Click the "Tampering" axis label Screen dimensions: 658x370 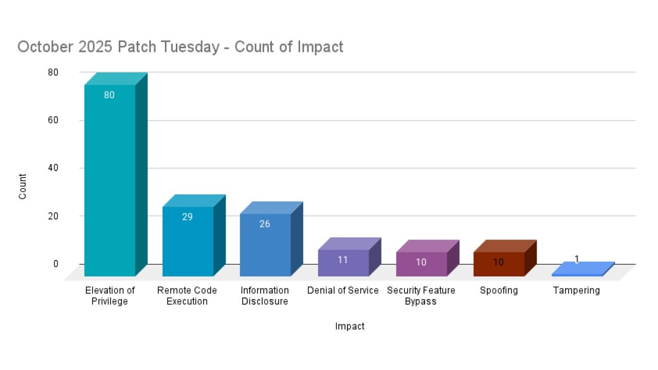(576, 290)
